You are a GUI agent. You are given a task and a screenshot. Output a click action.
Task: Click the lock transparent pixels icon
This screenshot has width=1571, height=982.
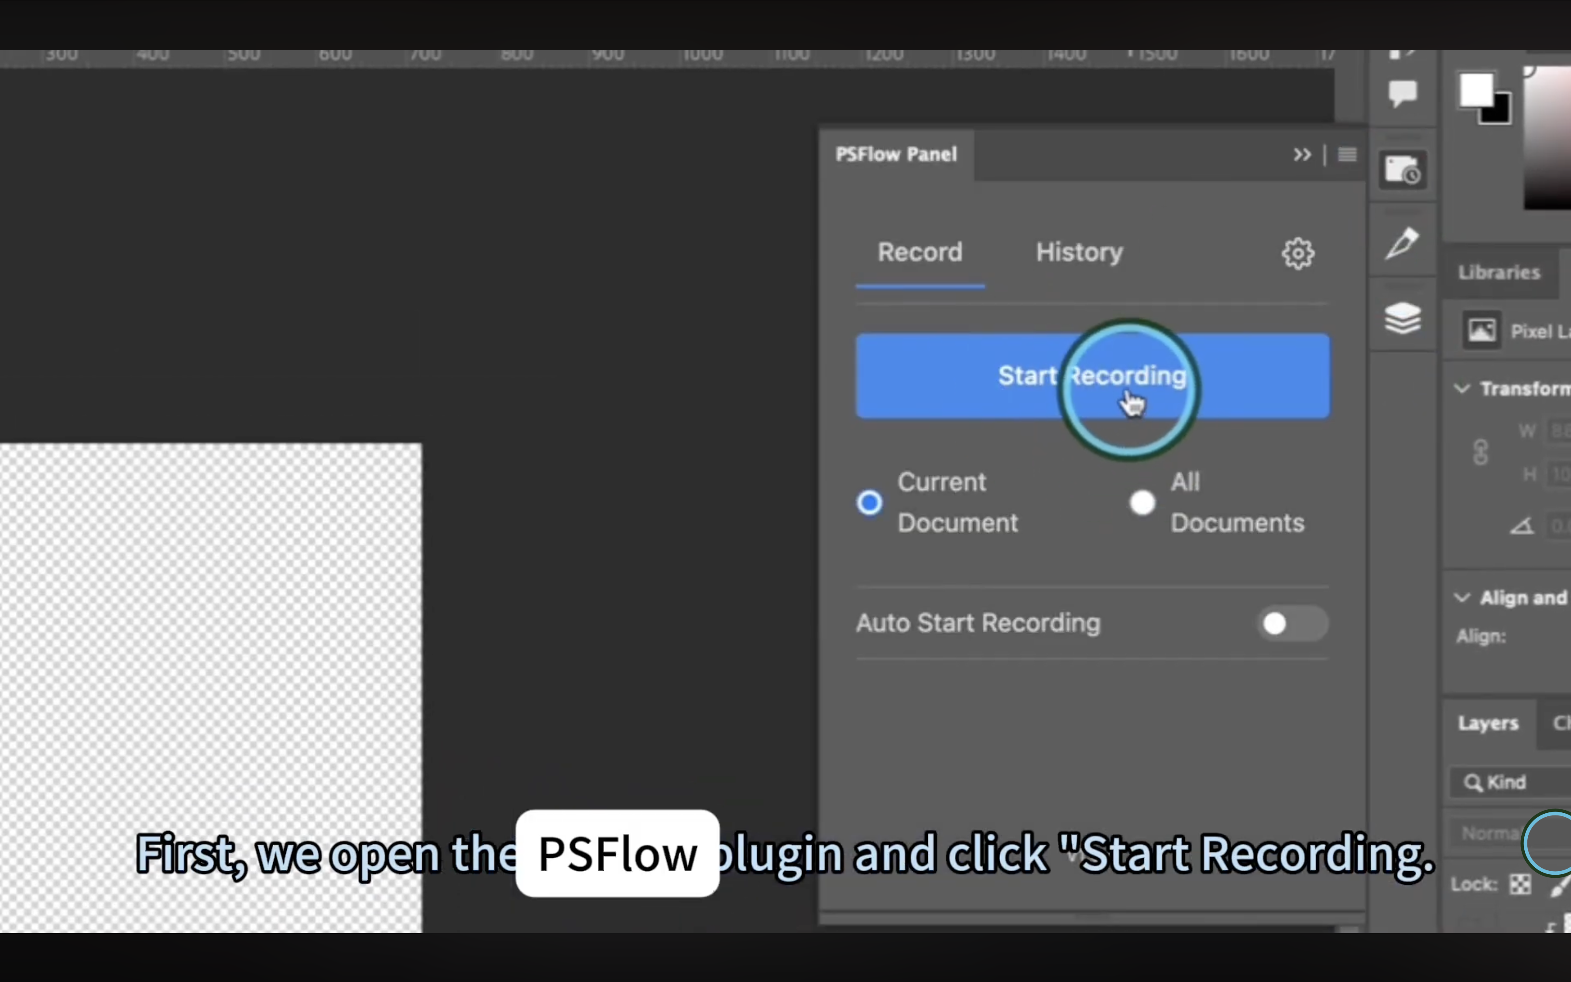[1520, 883]
